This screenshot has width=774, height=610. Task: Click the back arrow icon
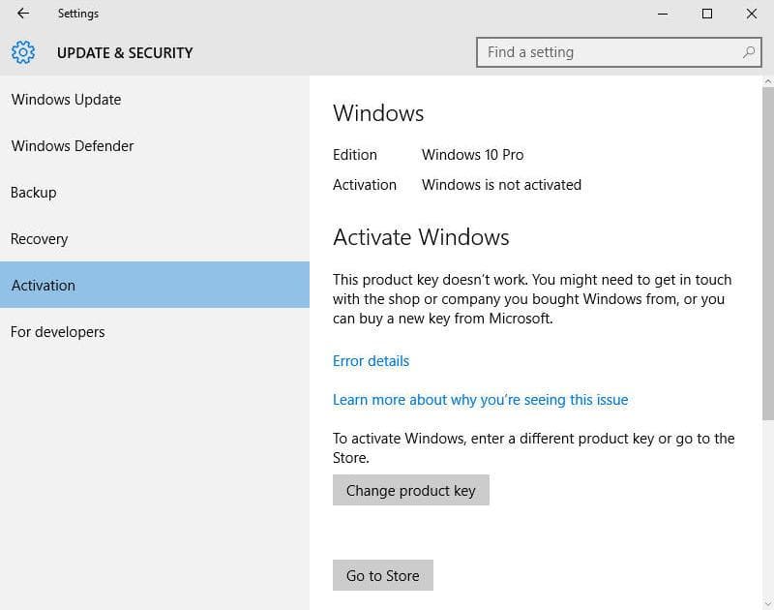point(23,14)
